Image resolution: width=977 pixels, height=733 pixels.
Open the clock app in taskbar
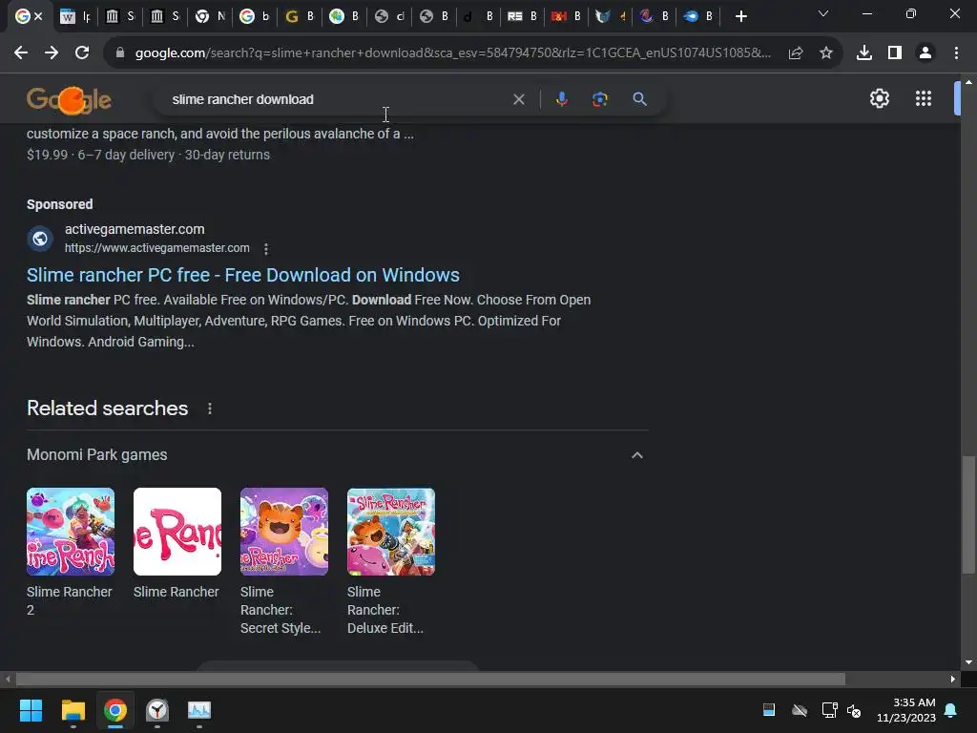click(157, 710)
